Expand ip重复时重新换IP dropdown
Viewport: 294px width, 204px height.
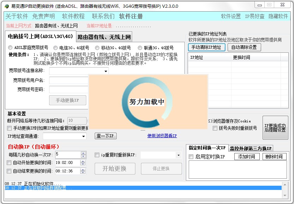click(178, 155)
